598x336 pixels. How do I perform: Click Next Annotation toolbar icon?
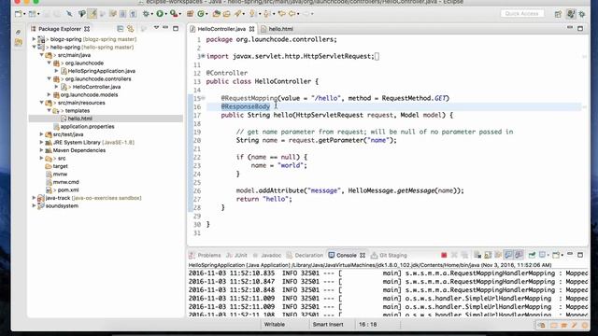tap(252, 14)
